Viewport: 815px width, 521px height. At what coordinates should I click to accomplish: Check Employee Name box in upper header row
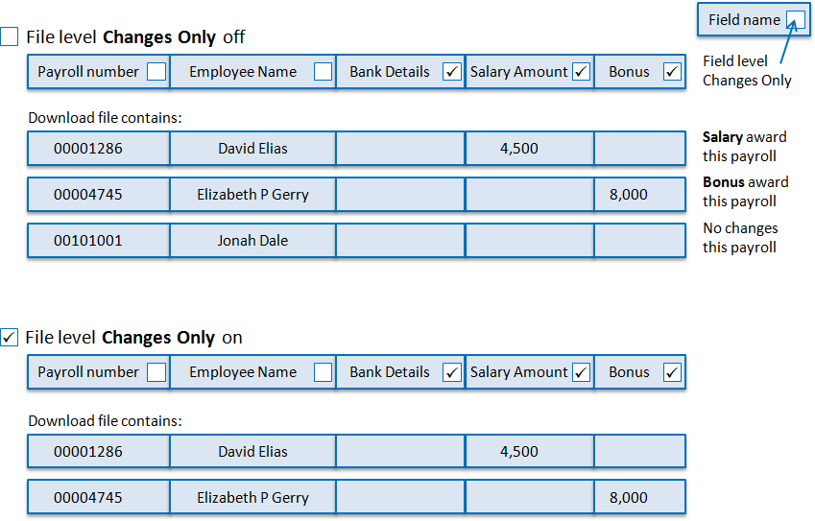[324, 72]
